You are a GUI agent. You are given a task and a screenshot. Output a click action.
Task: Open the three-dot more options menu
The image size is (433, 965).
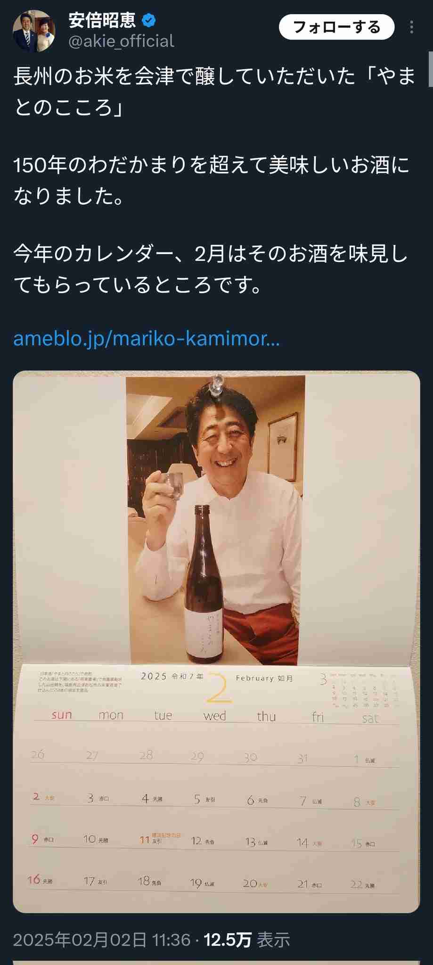[x=411, y=27]
